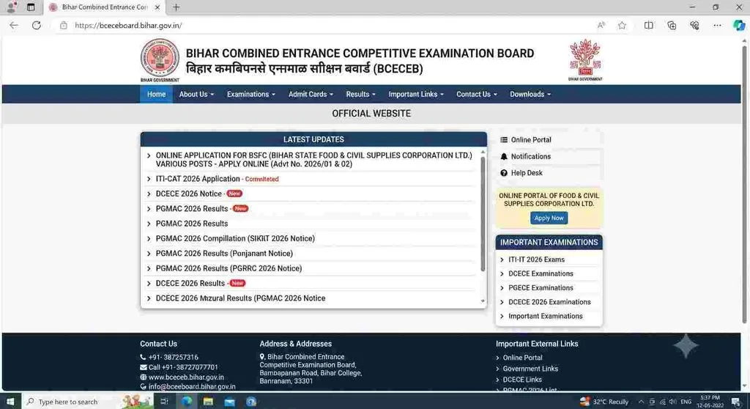Open Browser essentials heart icon
Image resolution: width=750 pixels, height=409 pixels.
coord(694,26)
